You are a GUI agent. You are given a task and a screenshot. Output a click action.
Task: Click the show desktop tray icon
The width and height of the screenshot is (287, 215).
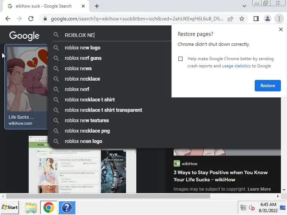pos(283,208)
